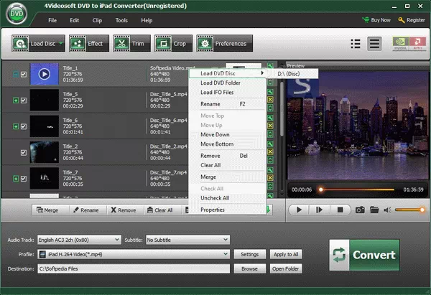Open the Help menu
Viewport: 431px width, 295px height.
tap(147, 20)
